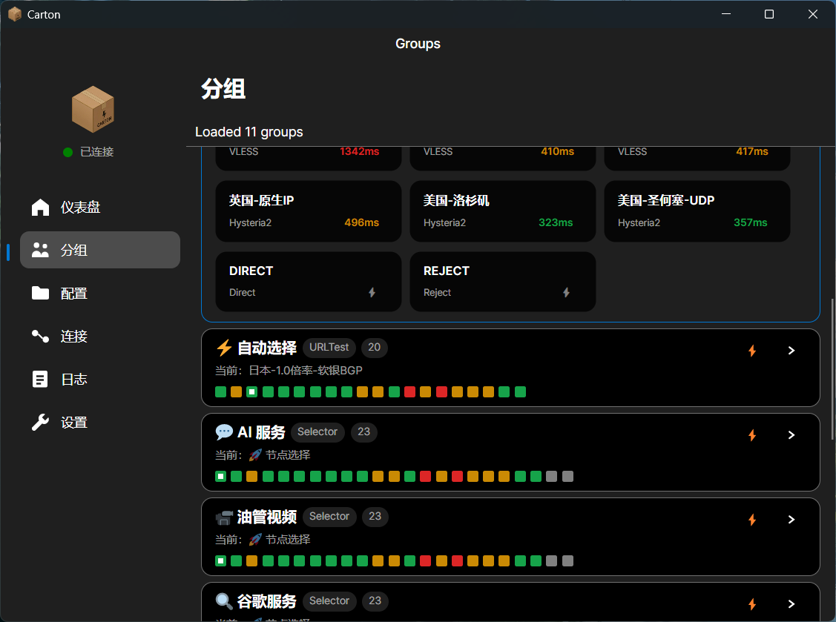Expand the 油管视频 group chevron
Viewport: 836px width, 622px height.
point(791,520)
